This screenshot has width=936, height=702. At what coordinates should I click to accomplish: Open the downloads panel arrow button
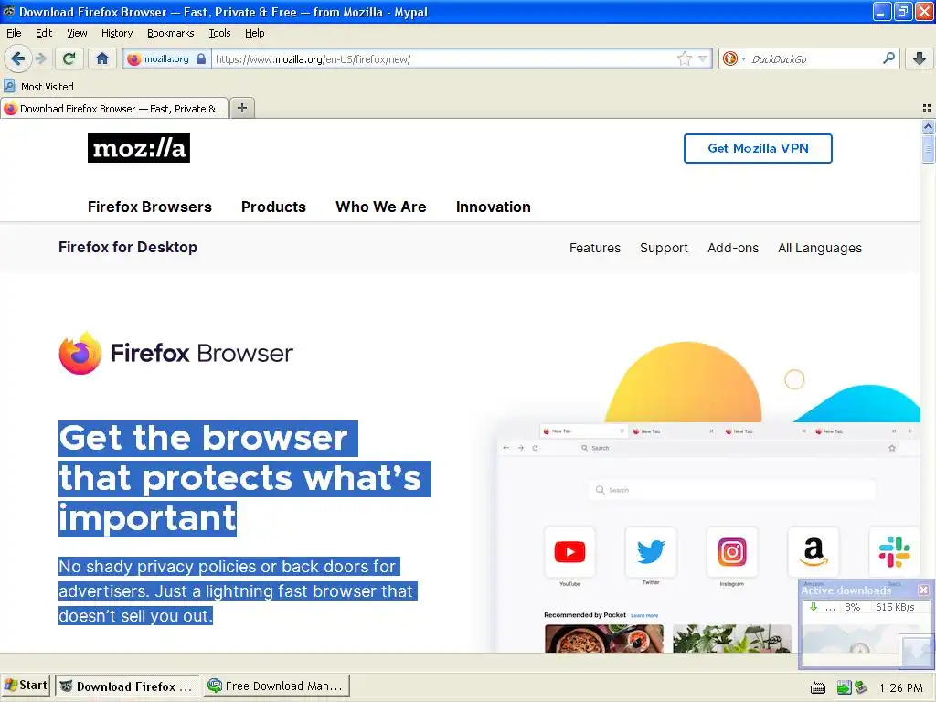pos(920,58)
